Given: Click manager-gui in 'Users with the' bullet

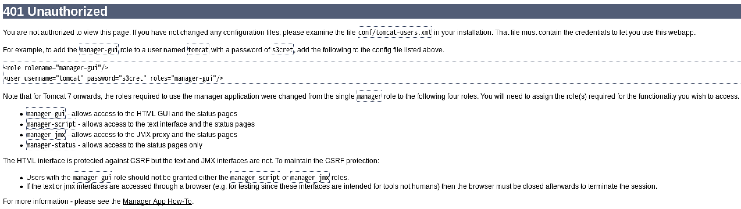Looking at the screenshot, I should click(x=92, y=178).
